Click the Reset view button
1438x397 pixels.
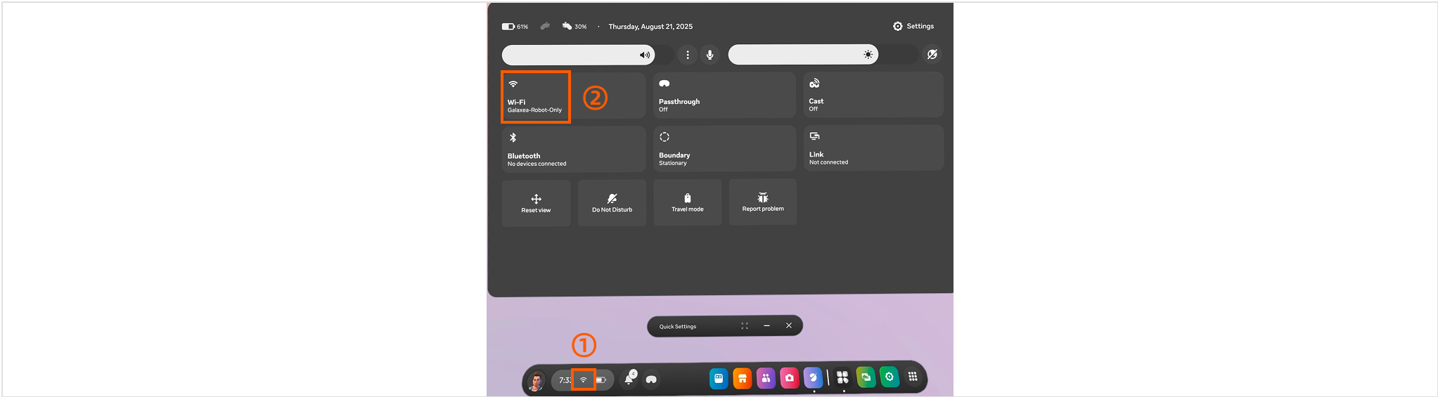(x=536, y=203)
